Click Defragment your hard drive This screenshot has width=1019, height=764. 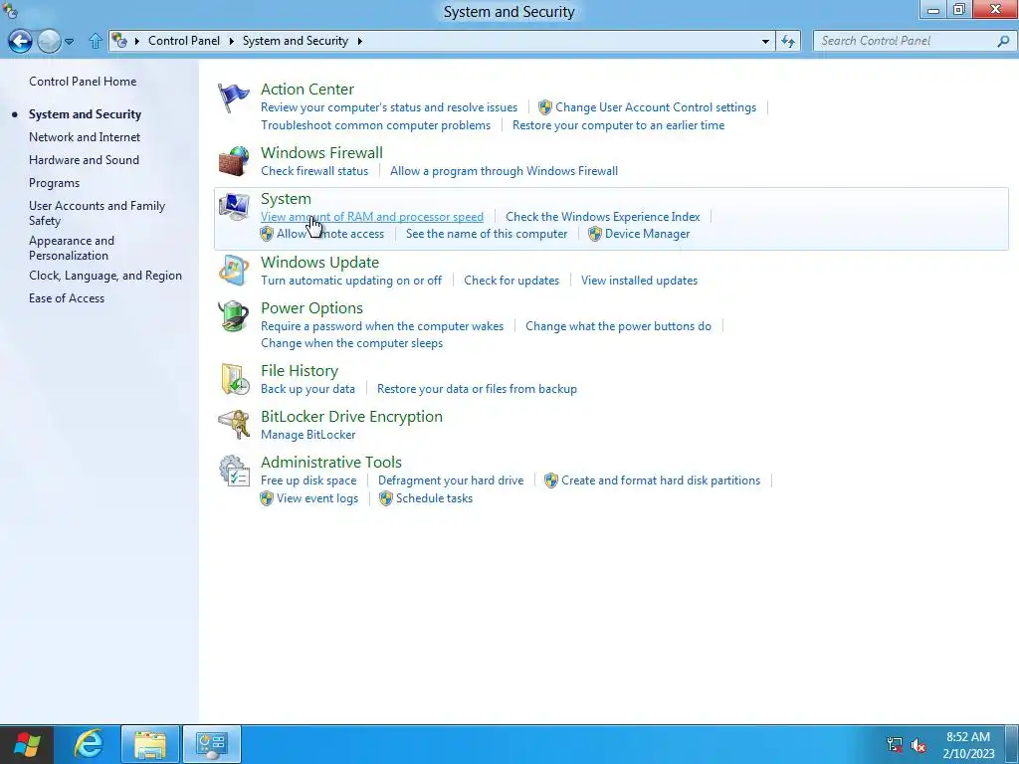point(451,480)
